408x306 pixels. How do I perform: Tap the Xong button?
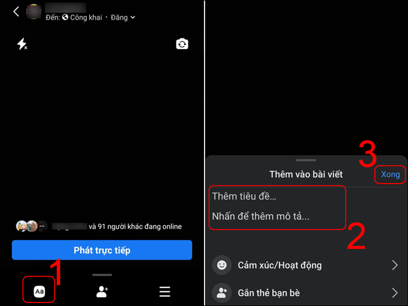point(391,174)
